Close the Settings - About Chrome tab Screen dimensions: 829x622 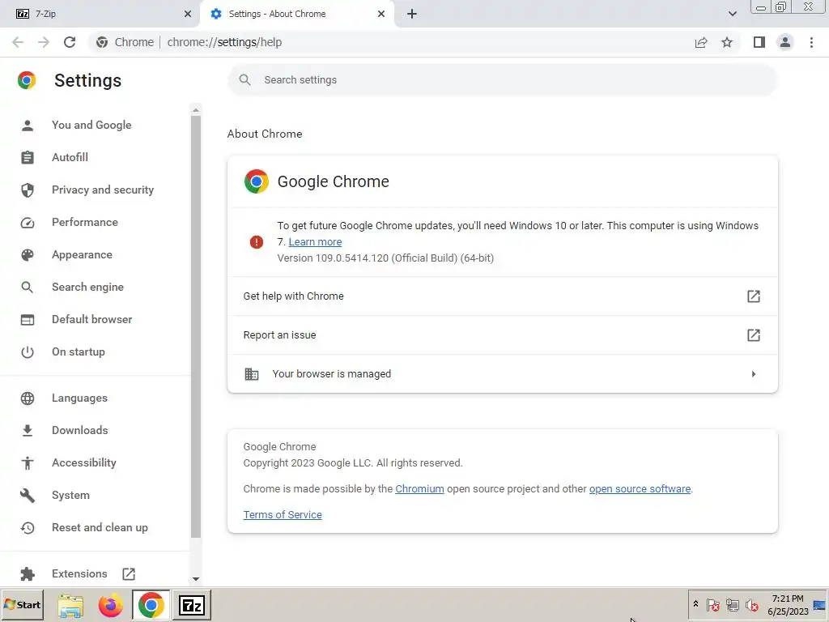point(381,14)
